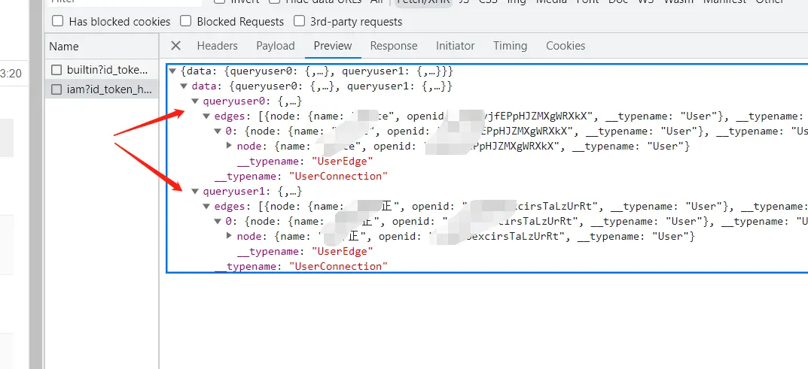Click the last UserConnection typename line
Screen dimensions: 808x369
tap(301, 266)
